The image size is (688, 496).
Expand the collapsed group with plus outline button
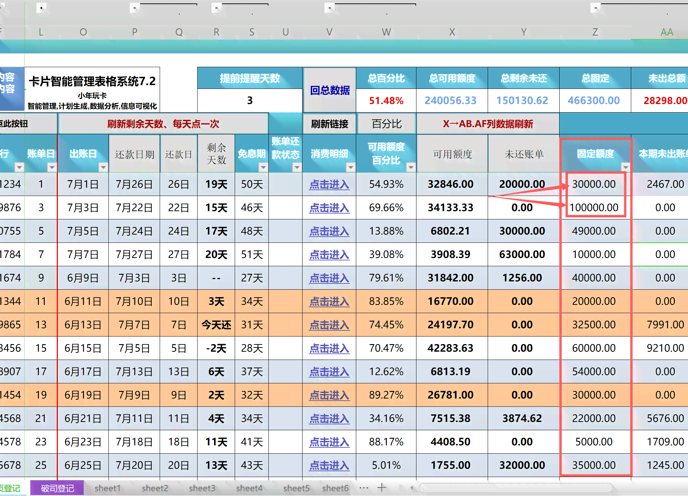(x=41, y=8)
